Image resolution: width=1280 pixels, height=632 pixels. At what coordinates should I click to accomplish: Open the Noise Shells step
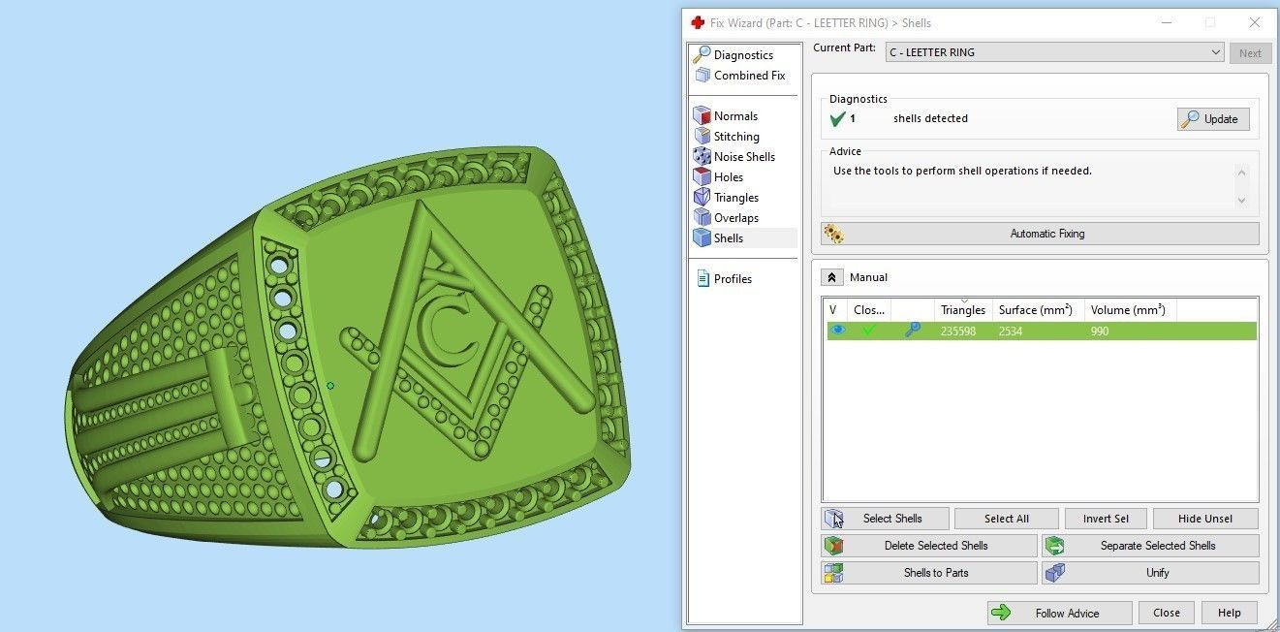click(744, 157)
